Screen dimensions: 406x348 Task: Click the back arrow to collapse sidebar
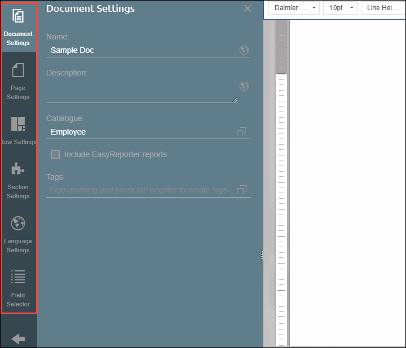pyautogui.click(x=18, y=338)
